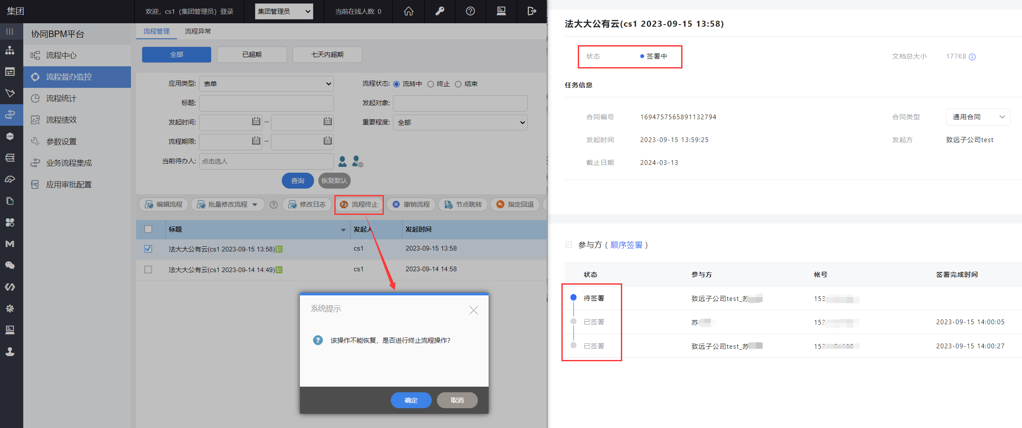This screenshot has height=428, width=1022.
Task: Select the 结束 process status radio
Action: [458, 84]
